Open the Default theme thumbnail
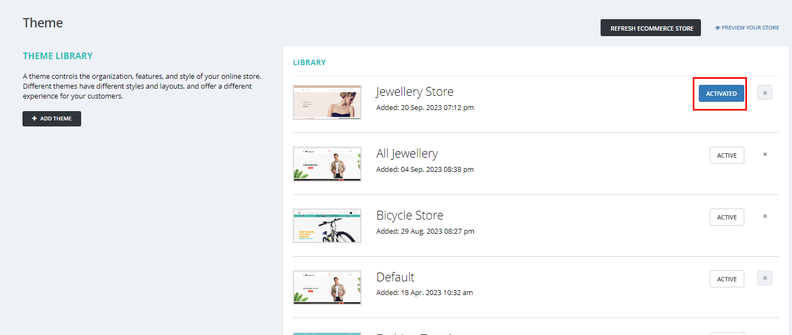This screenshot has height=335, width=792. [327, 287]
